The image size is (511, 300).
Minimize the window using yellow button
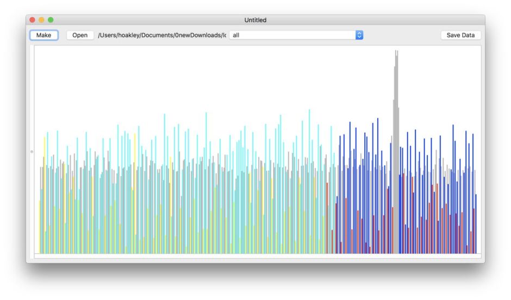(x=41, y=20)
